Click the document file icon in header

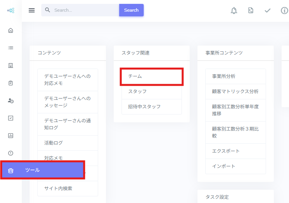[251, 11]
